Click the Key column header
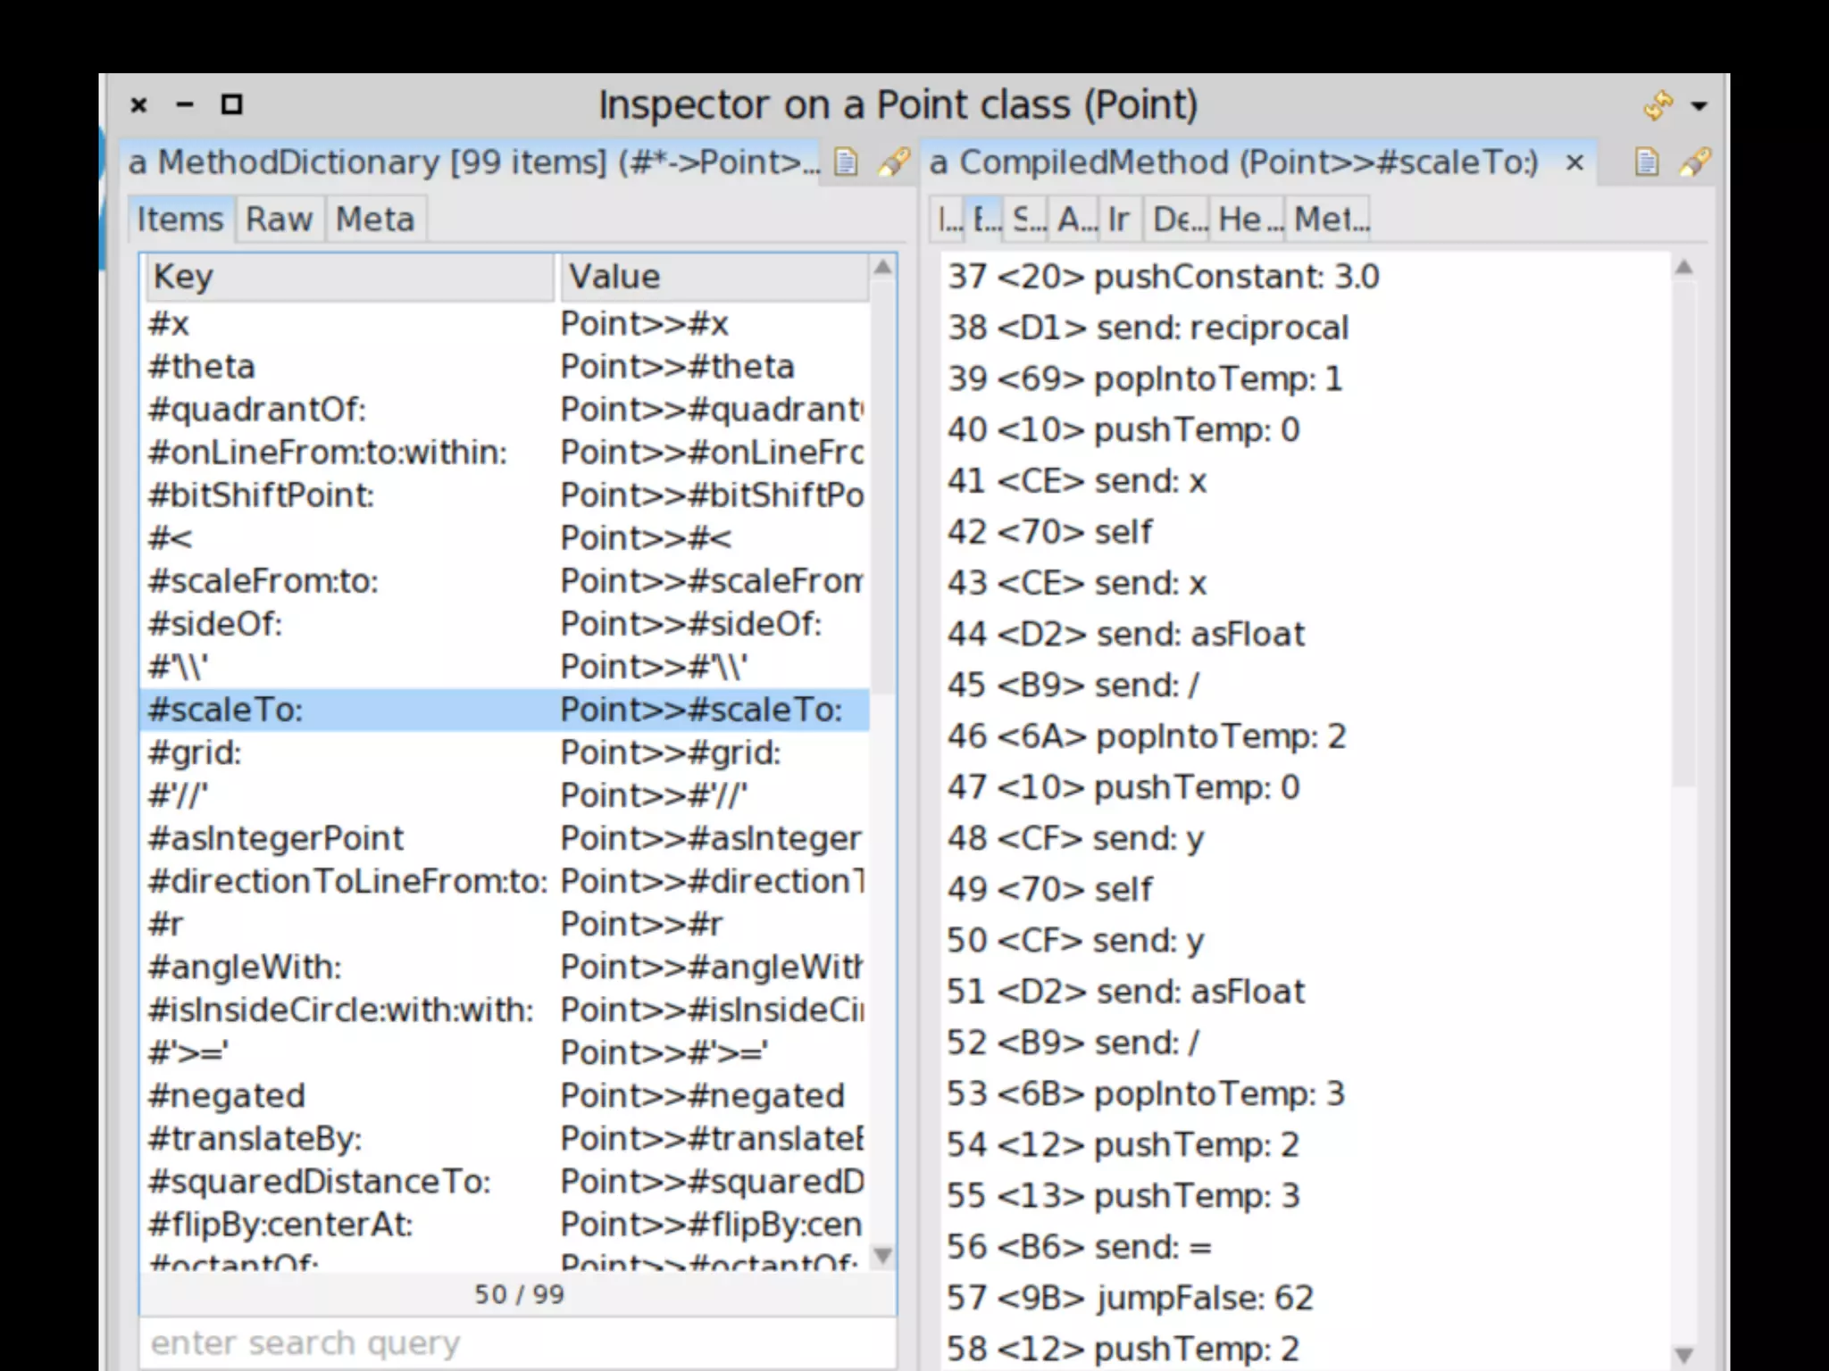The height and width of the screenshot is (1371, 1829). click(x=349, y=277)
